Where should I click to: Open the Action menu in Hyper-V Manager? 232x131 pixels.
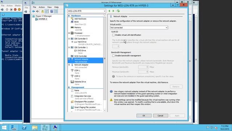tap(42, 7)
